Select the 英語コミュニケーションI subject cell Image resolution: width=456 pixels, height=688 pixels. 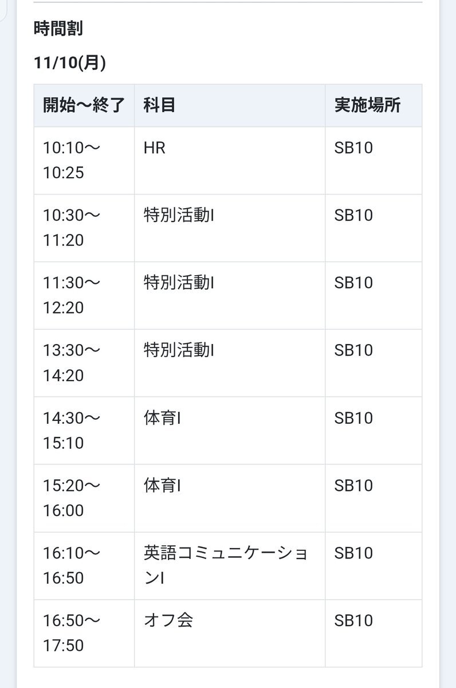(x=226, y=565)
